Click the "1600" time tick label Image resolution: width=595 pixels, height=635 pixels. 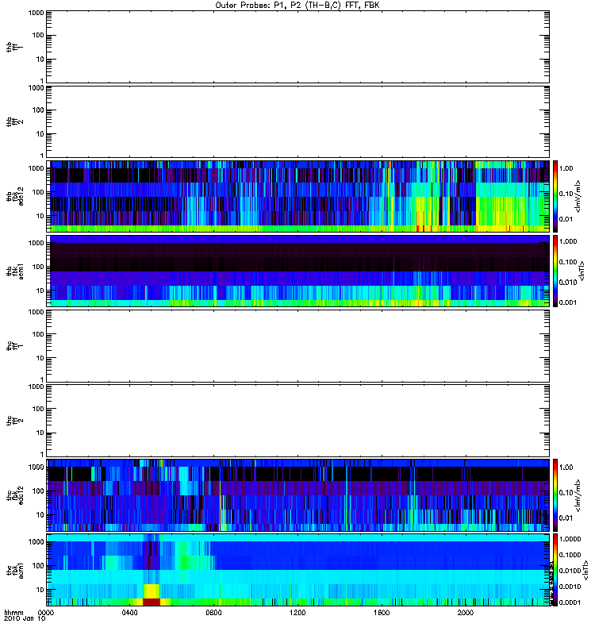tap(382, 613)
